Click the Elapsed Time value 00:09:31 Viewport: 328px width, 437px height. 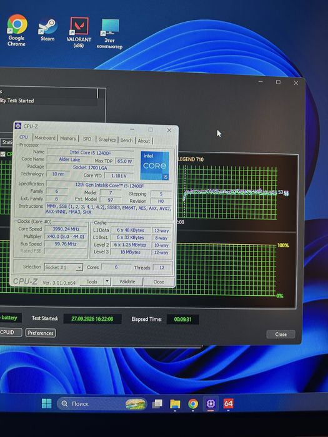click(x=182, y=320)
